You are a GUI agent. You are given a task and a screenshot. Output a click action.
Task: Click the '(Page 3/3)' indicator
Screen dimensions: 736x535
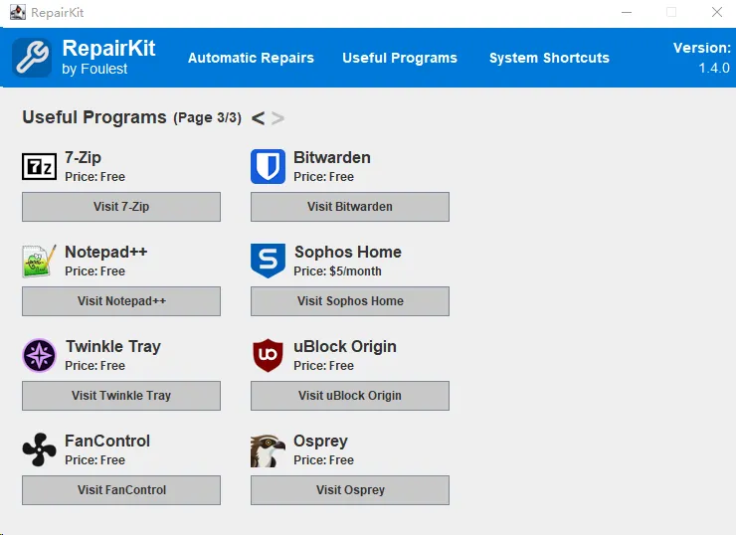click(x=208, y=117)
